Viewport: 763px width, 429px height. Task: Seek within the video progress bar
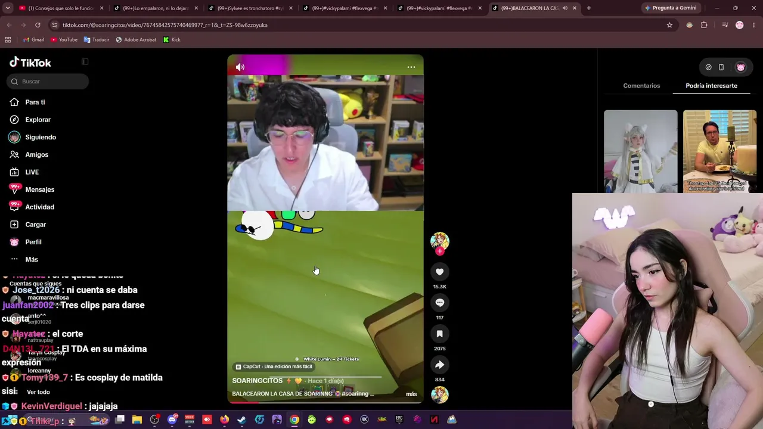tap(325, 402)
